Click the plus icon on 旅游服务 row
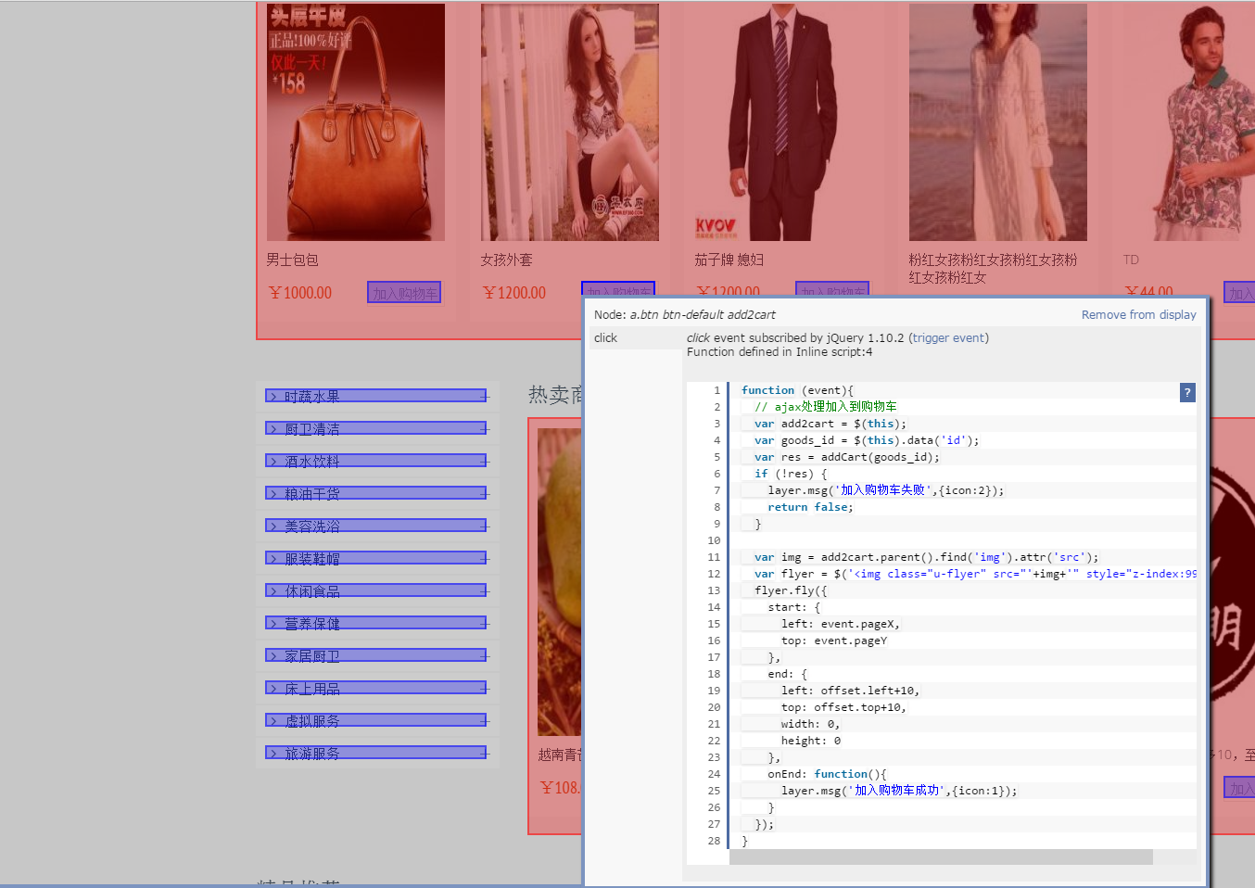Image resolution: width=1255 pixels, height=888 pixels. click(x=484, y=754)
